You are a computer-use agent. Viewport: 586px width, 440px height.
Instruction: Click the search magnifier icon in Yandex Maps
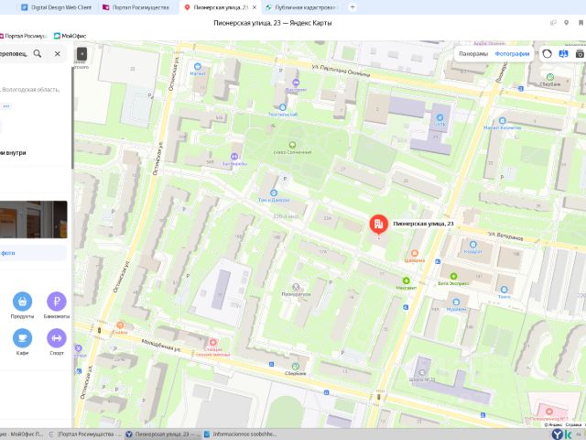(x=38, y=53)
